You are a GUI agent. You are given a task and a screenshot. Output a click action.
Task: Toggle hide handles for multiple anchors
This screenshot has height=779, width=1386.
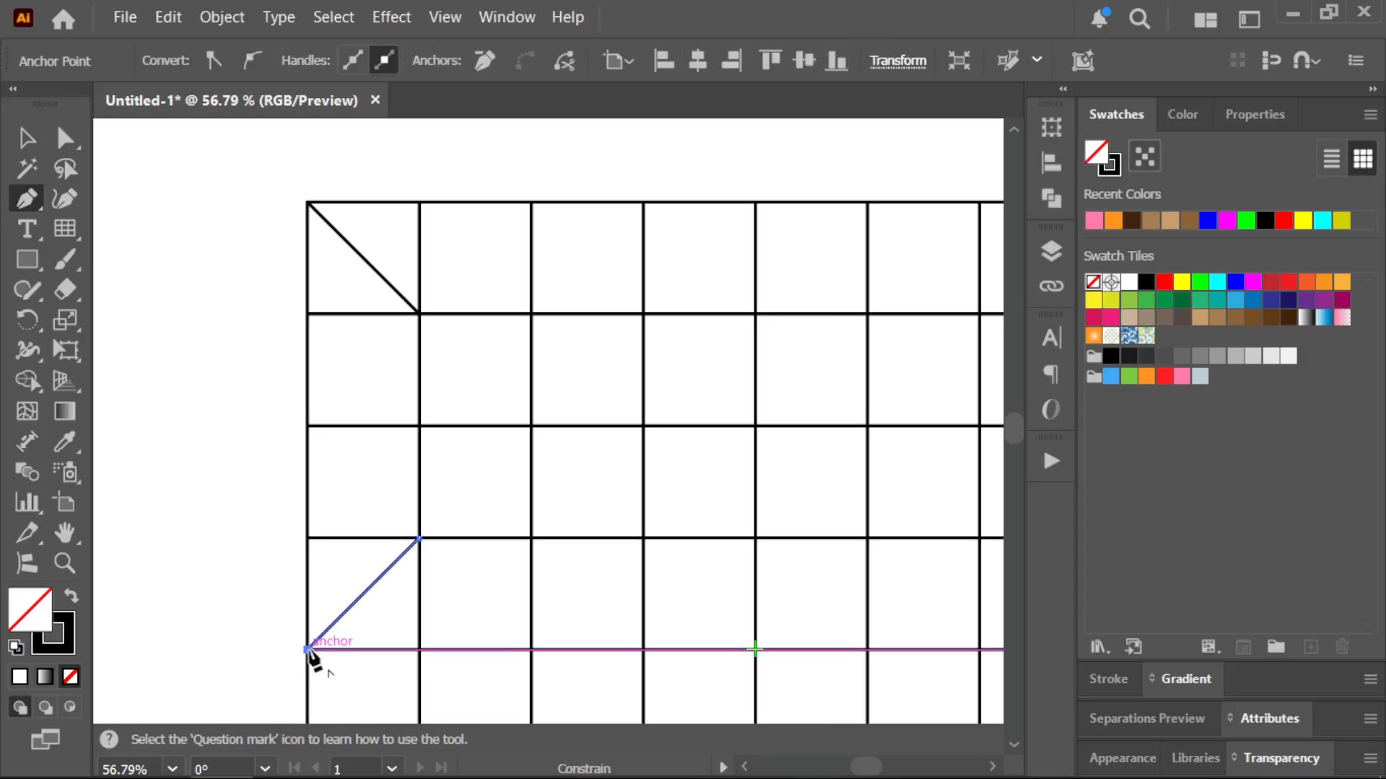tap(384, 61)
